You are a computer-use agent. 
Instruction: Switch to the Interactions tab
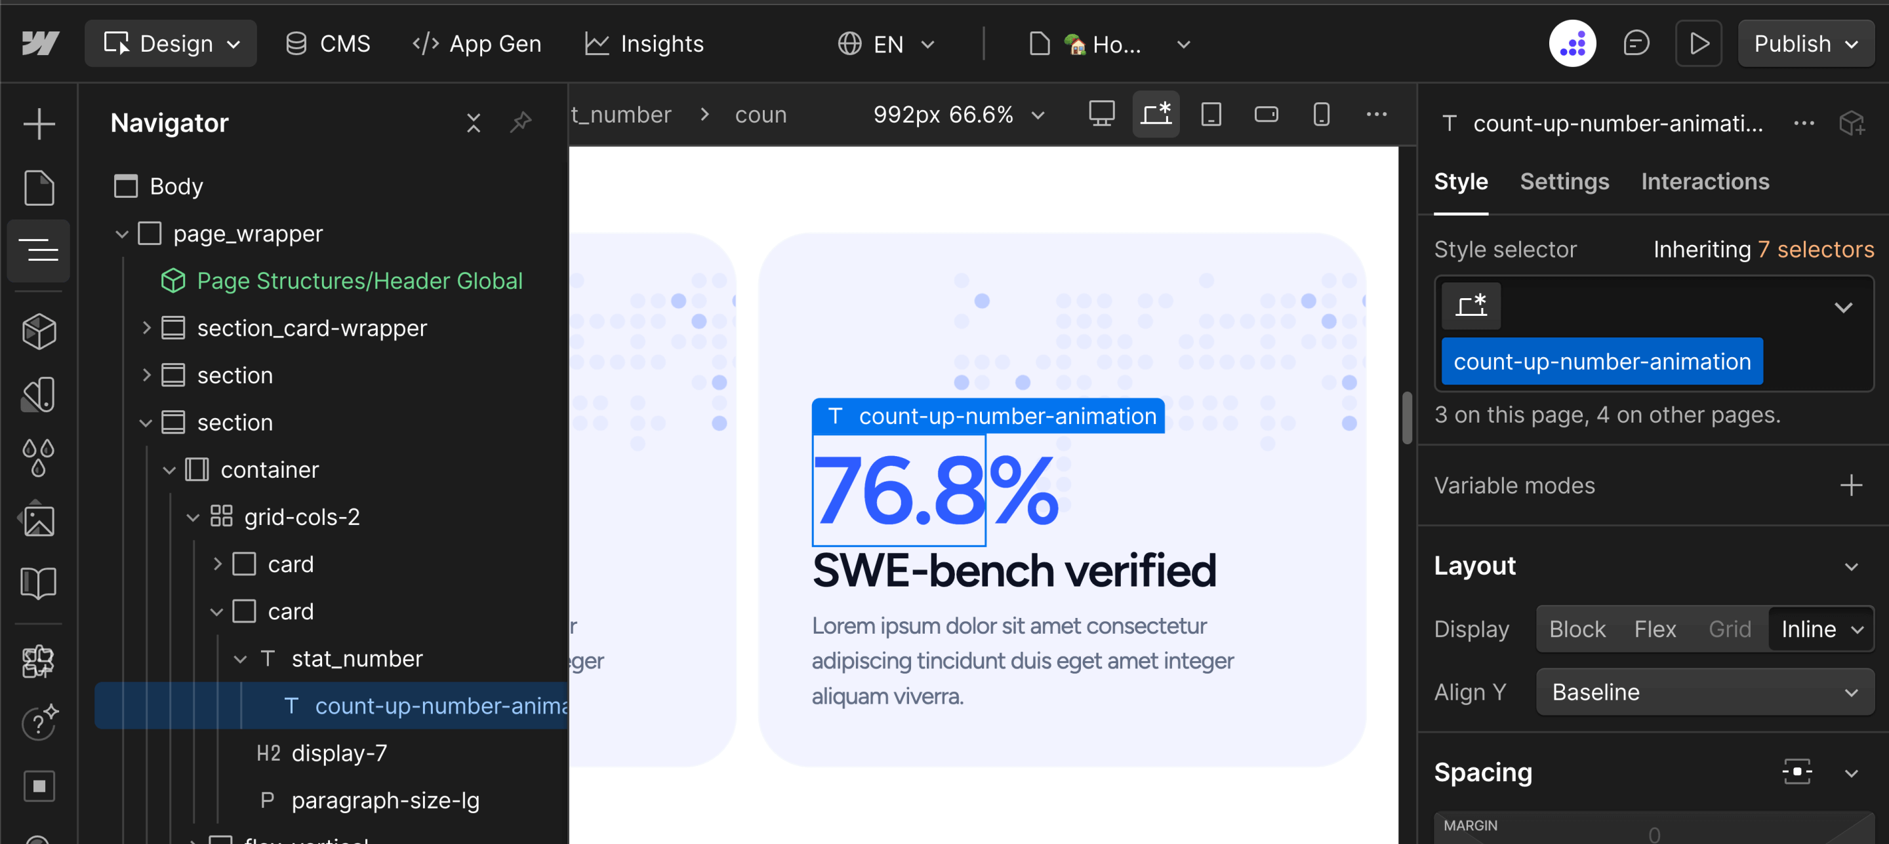pyautogui.click(x=1705, y=181)
